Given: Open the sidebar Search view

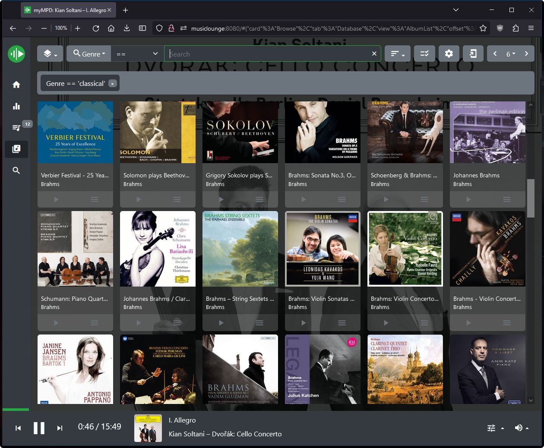Looking at the screenshot, I should click(16, 170).
